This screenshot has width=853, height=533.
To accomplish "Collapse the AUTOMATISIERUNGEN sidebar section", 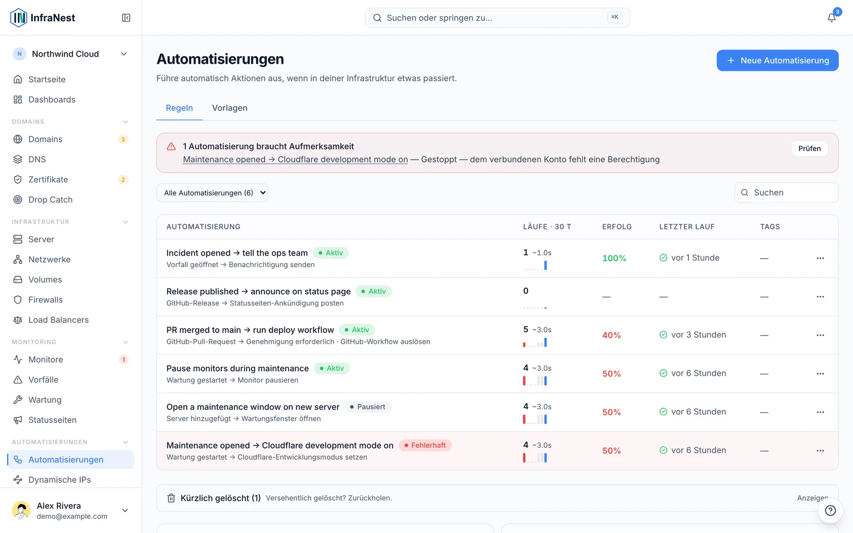I will pyautogui.click(x=126, y=442).
